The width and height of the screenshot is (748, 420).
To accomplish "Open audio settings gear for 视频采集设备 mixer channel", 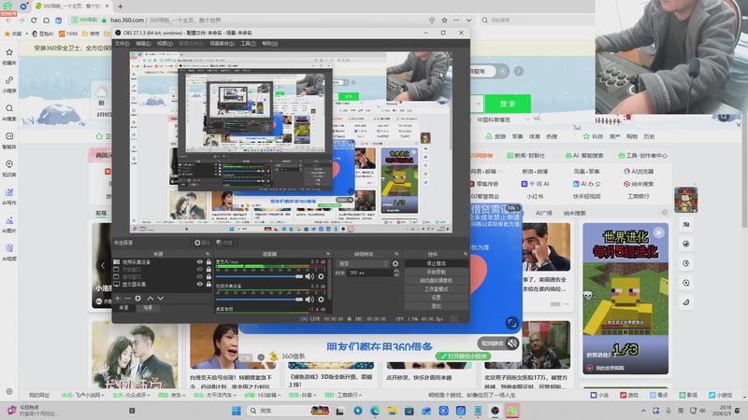I will (321, 299).
